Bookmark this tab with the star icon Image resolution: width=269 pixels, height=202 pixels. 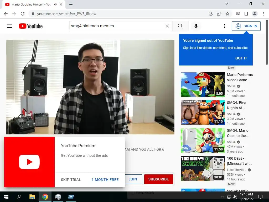point(227,14)
